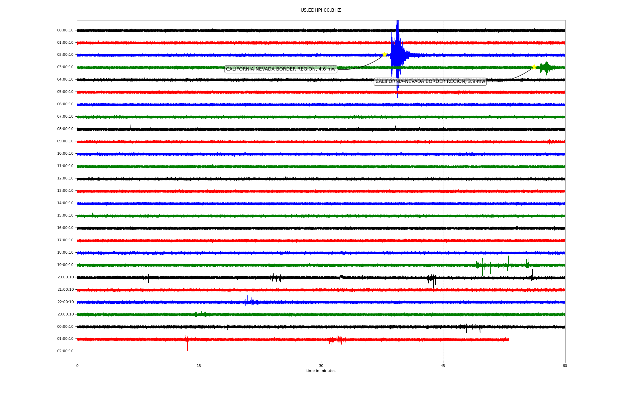Click the 06:00:10 time label

point(65,104)
